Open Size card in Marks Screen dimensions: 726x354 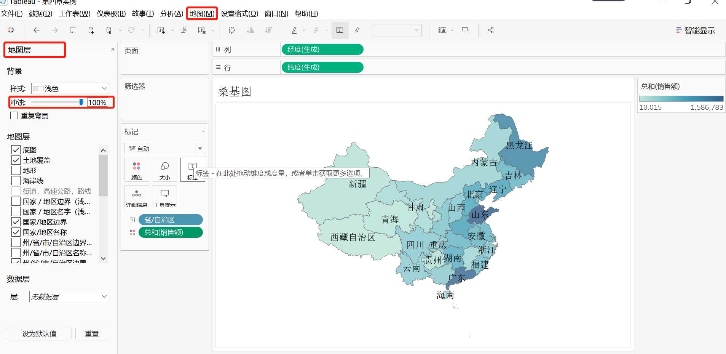(165, 170)
